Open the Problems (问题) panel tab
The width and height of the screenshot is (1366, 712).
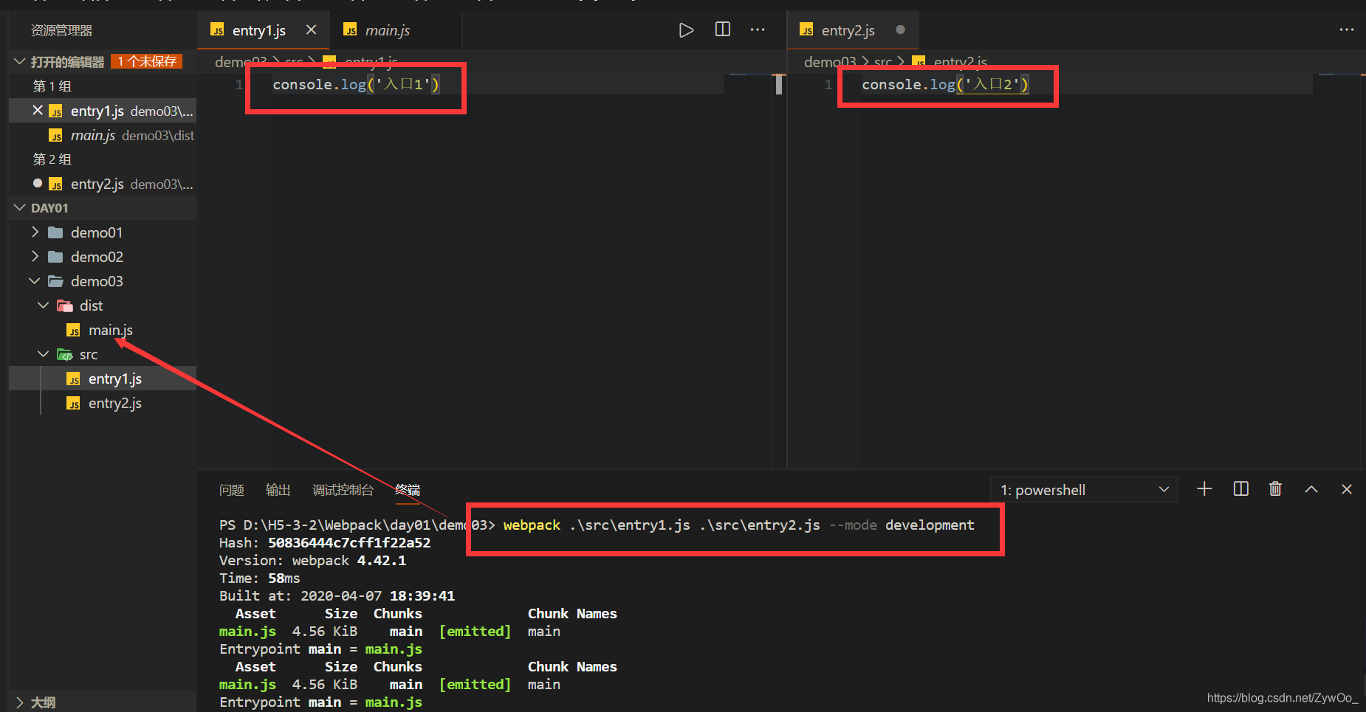(x=231, y=490)
